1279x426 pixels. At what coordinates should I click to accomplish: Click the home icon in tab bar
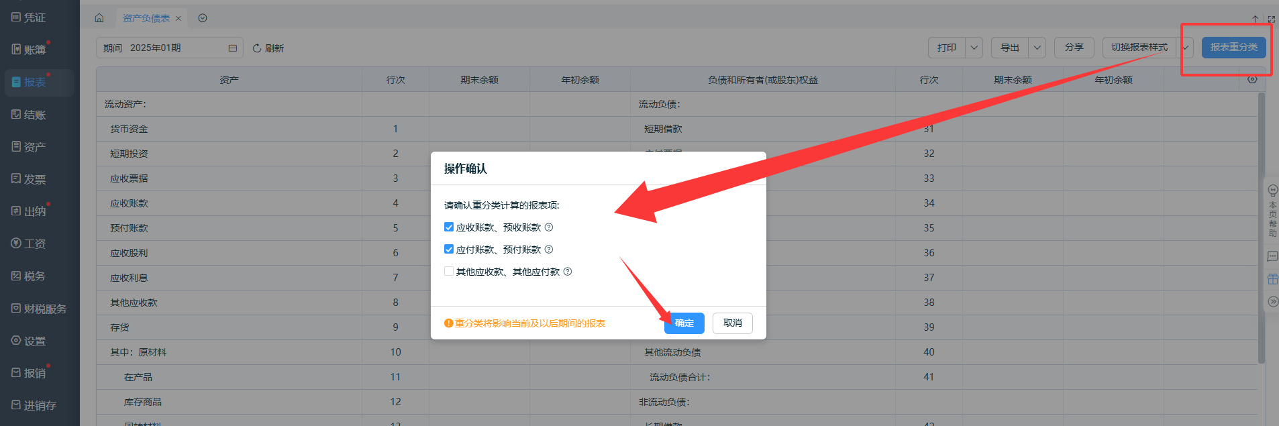tap(99, 18)
